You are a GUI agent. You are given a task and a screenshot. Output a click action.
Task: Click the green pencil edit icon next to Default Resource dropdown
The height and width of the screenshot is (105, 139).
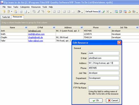[x=103, y=12]
